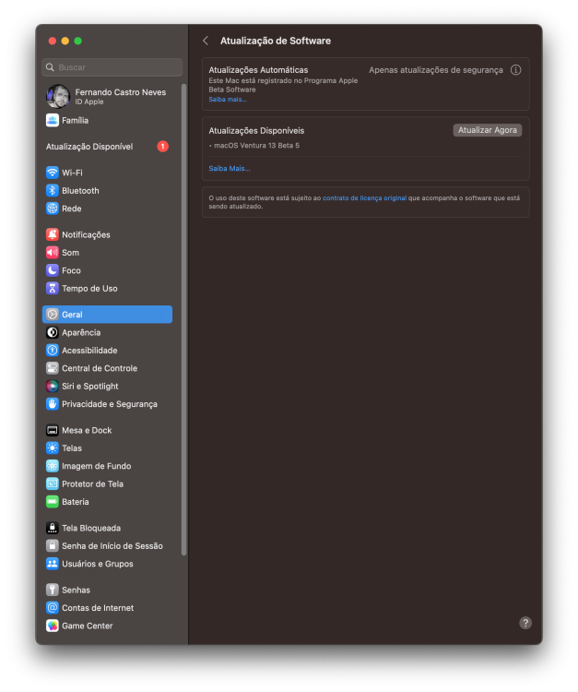Open Central de Controle icon
This screenshot has height=692, width=578.
52,368
